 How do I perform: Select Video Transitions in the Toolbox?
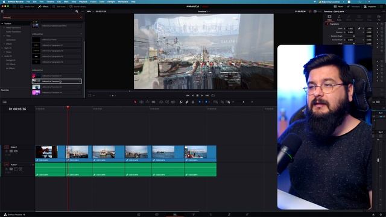coord(13,28)
